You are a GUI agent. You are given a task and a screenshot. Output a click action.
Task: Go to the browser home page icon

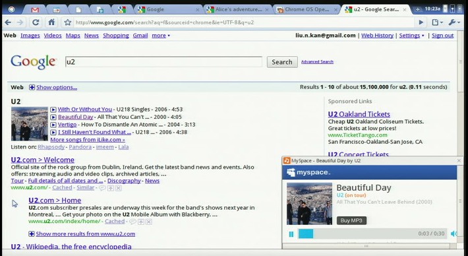[51, 22]
